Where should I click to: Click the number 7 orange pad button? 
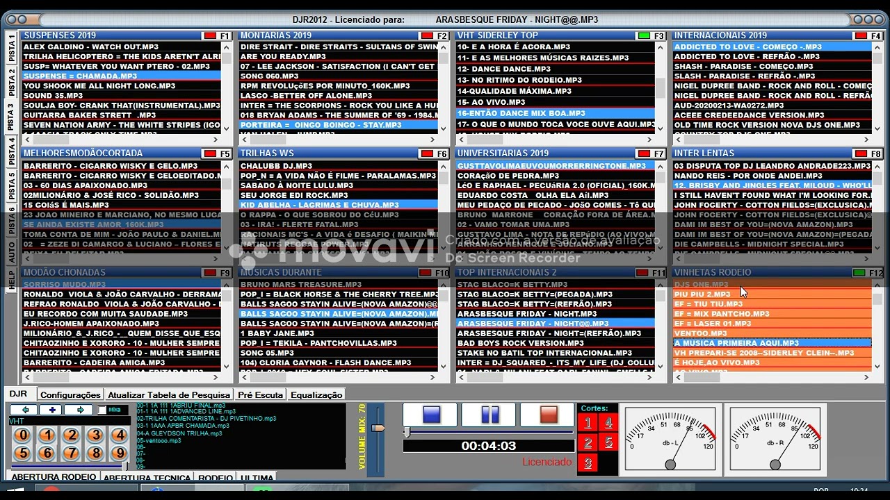[x=72, y=453]
